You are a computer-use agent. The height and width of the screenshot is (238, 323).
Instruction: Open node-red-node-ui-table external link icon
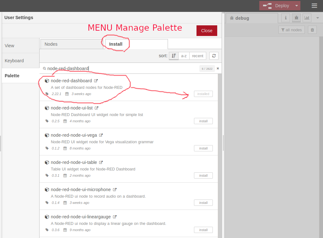[x=101, y=162]
